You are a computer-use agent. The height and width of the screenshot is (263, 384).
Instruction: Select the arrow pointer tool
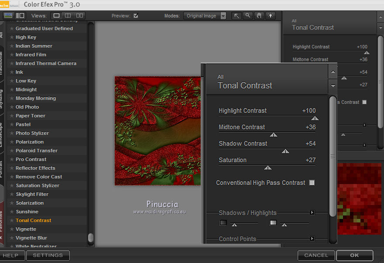pyautogui.click(x=237, y=16)
